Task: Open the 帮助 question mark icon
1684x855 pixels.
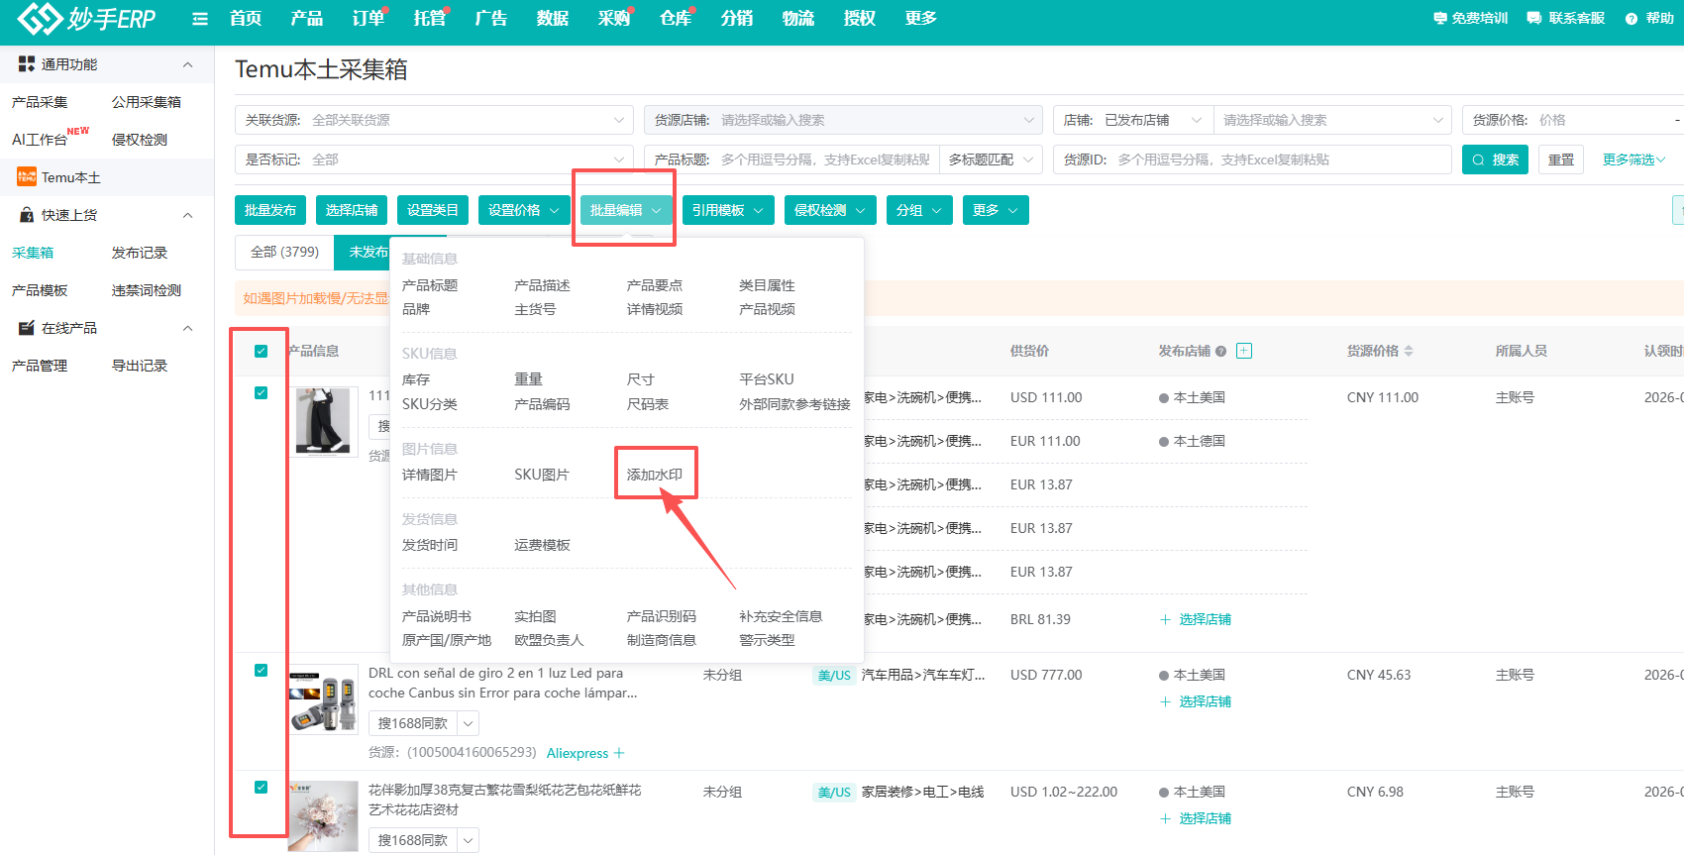Action: pos(1631,19)
